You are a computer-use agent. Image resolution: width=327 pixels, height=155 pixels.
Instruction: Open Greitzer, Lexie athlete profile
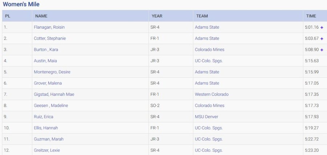point(47,150)
